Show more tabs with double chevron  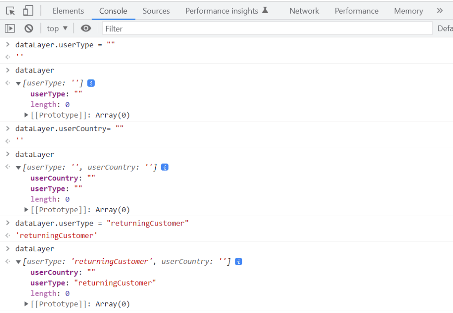coord(439,11)
